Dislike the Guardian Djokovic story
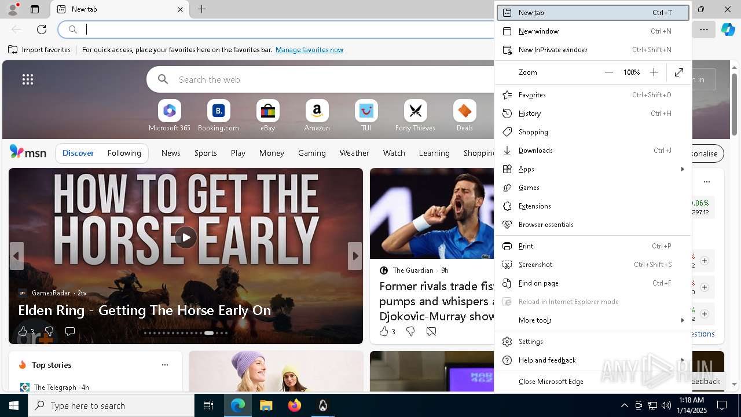This screenshot has height=417, width=741. coord(410,331)
